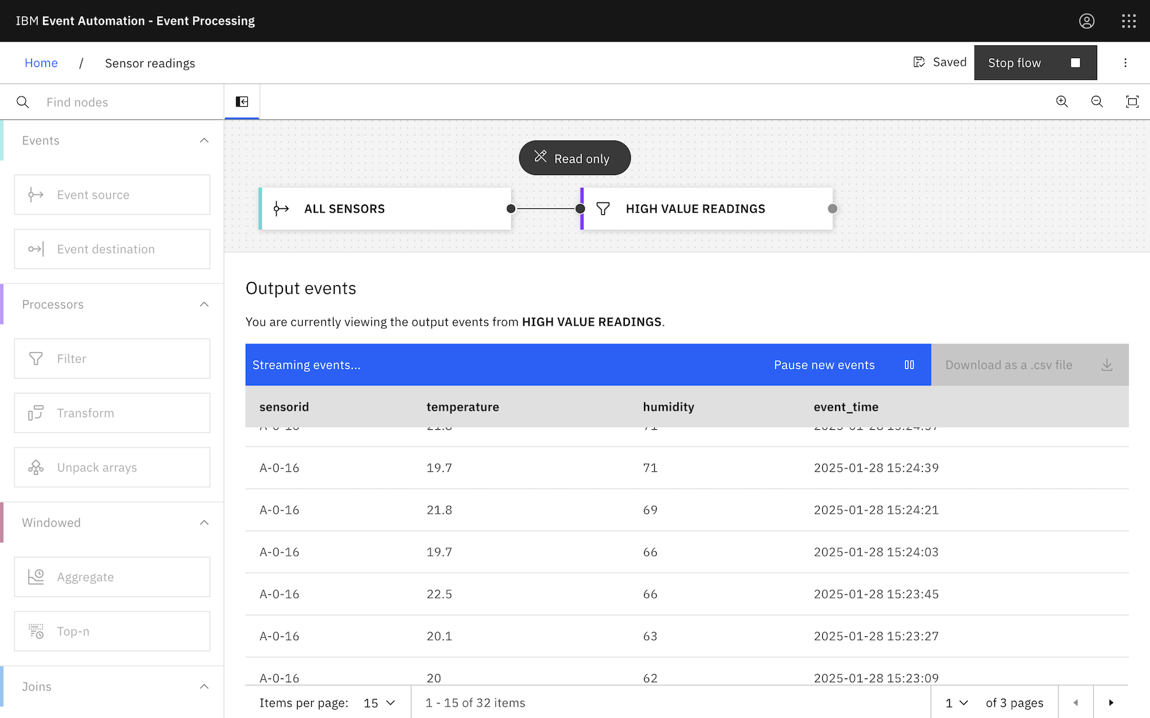
Task: Click the user profile icon
Action: tap(1086, 21)
